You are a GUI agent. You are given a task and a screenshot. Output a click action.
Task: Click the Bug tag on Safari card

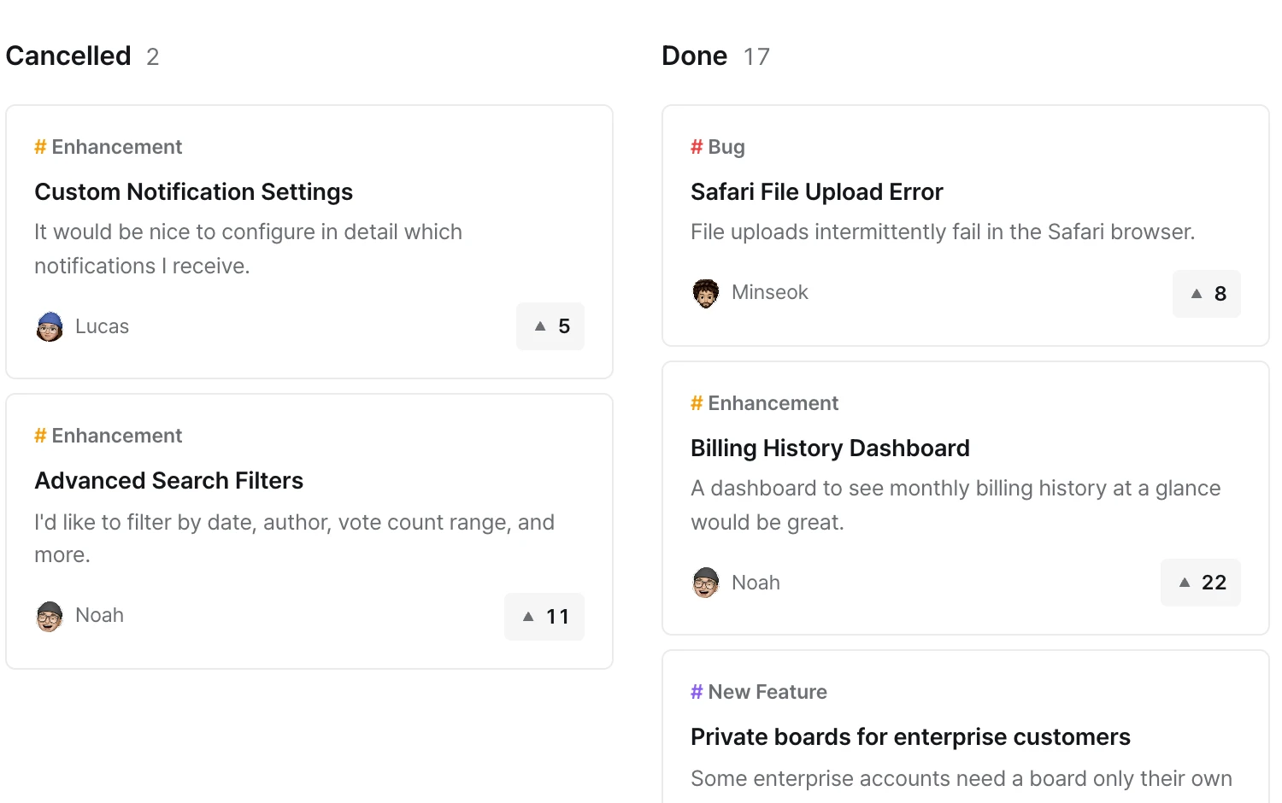pos(718,147)
